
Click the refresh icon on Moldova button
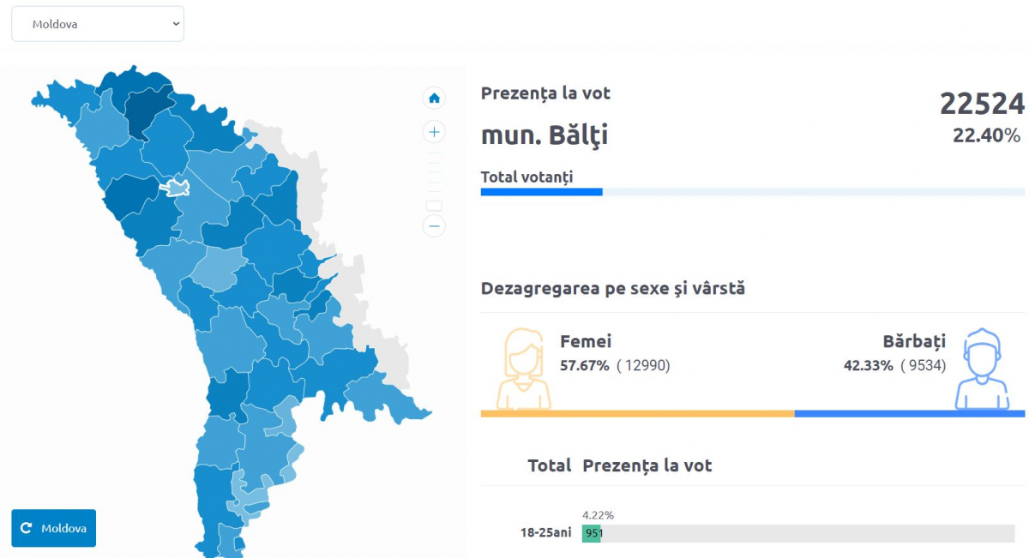pos(26,528)
